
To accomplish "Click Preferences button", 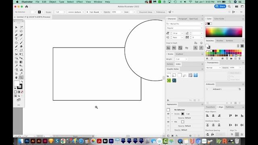I will click(x=160, y=12).
